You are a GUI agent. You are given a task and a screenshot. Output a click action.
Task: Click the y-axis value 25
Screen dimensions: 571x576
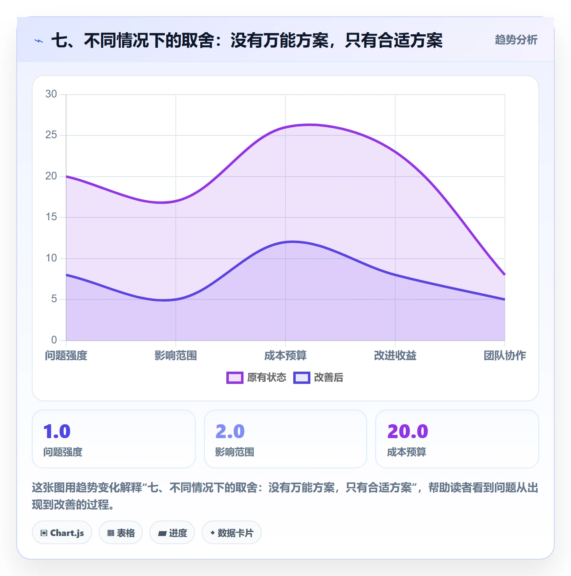(51, 135)
